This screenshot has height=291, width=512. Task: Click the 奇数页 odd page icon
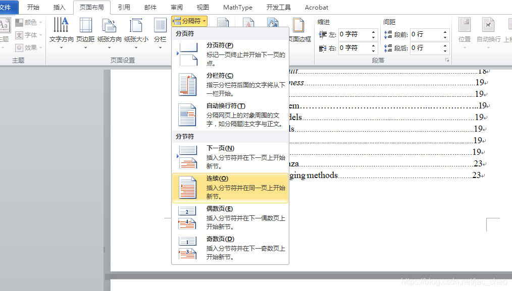point(187,248)
